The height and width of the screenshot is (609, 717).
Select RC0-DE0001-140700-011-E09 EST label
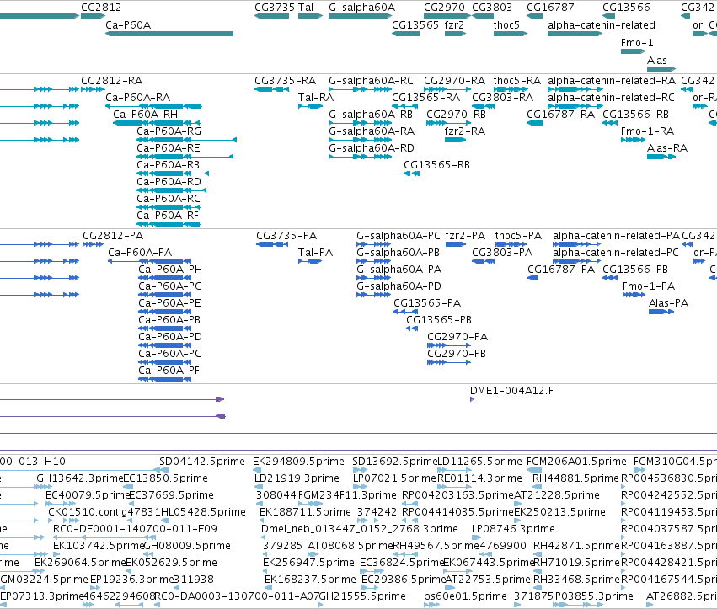click(135, 529)
